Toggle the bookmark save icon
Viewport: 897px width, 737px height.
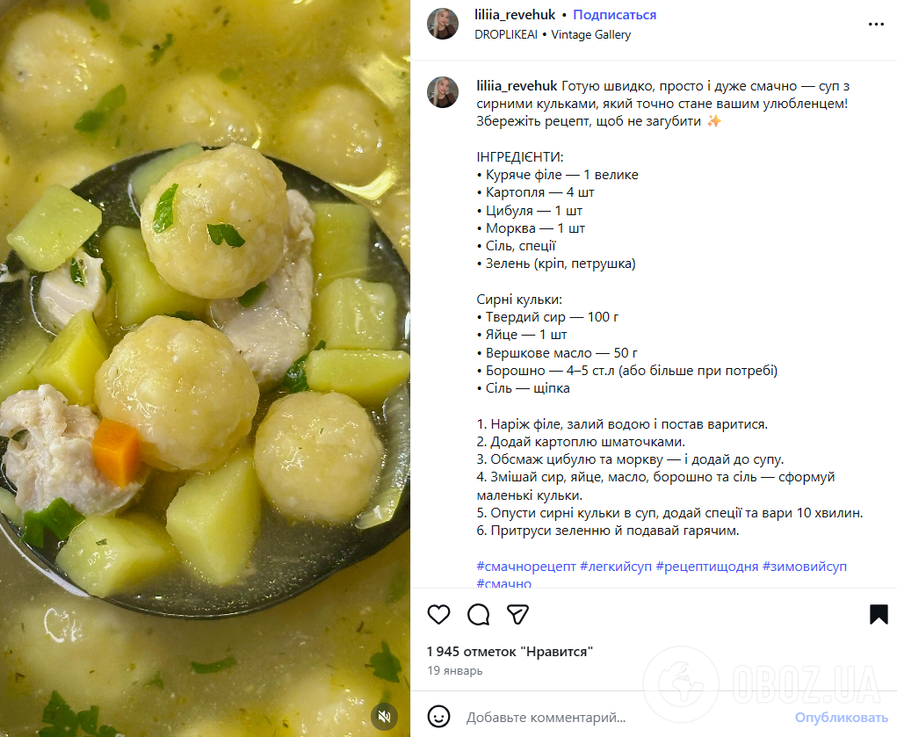point(879,615)
